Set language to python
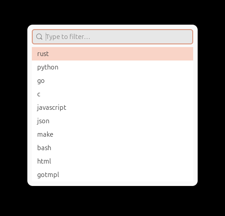 pos(112,67)
